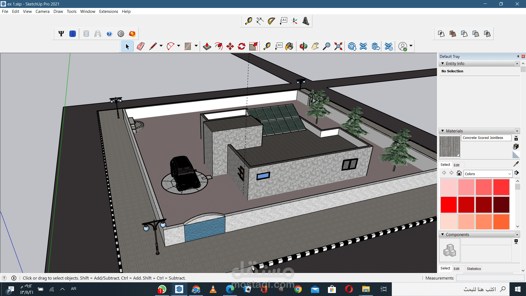The image size is (526, 296).
Task: Click the Zoom Extents tool
Action: point(338,46)
